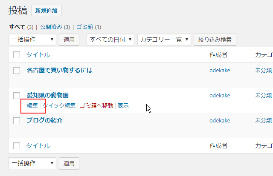Click 編集 under 愛知県の動物園
Viewport: 273px width, 176px height.
pyautogui.click(x=32, y=105)
